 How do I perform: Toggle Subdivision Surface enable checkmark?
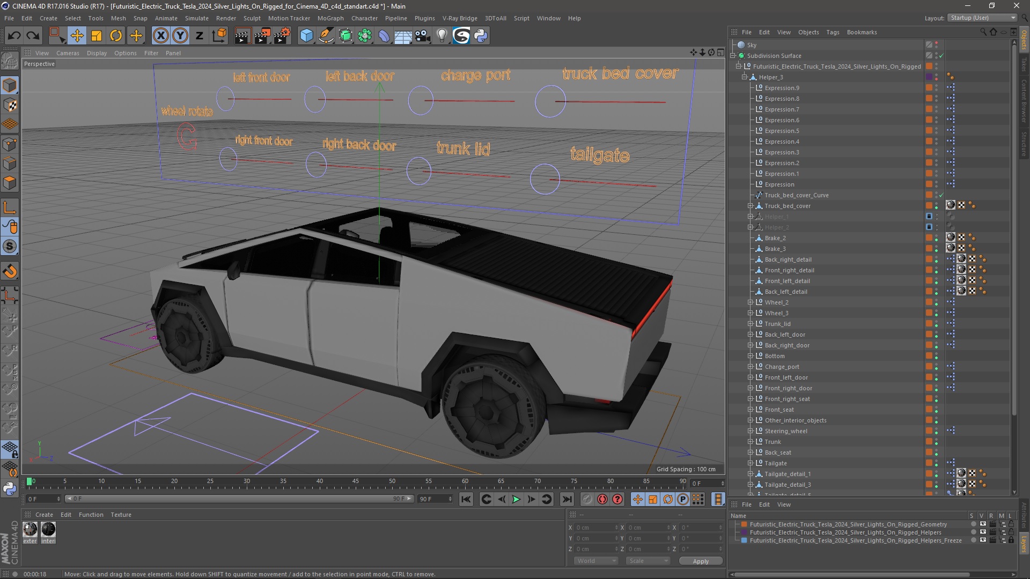(941, 56)
